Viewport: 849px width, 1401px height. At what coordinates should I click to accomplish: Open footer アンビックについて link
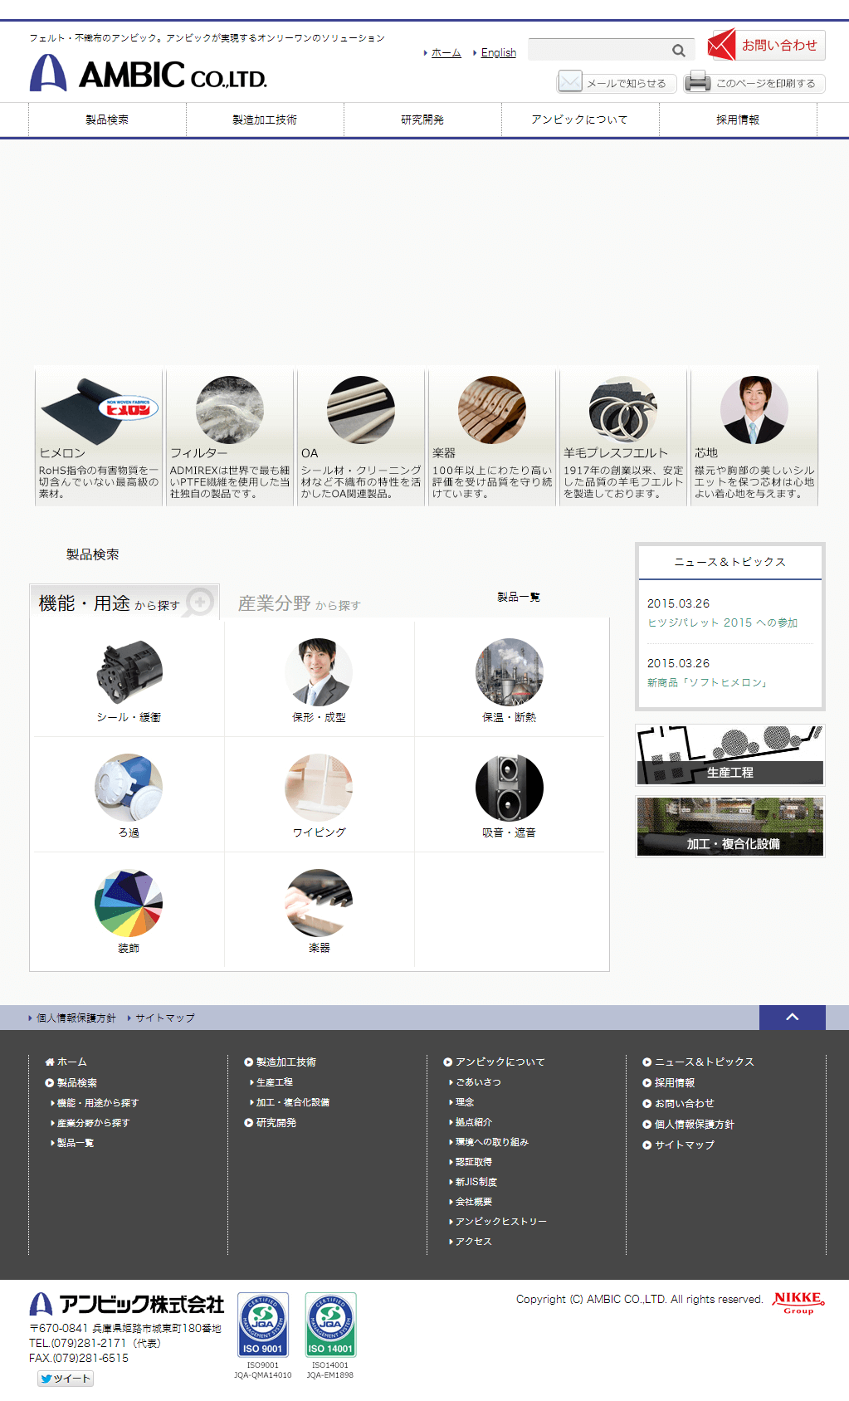click(495, 1062)
